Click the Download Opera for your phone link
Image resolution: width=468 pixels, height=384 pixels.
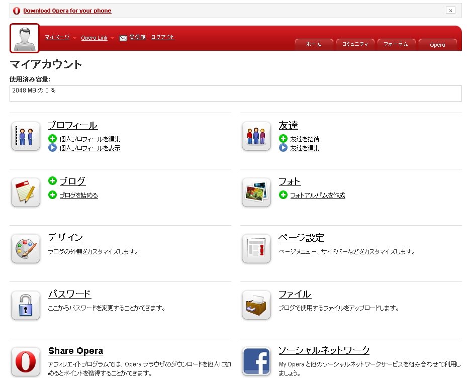67,11
